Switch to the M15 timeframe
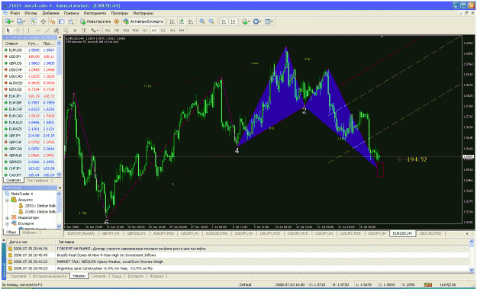The image size is (477, 289). pyautogui.click(x=126, y=31)
